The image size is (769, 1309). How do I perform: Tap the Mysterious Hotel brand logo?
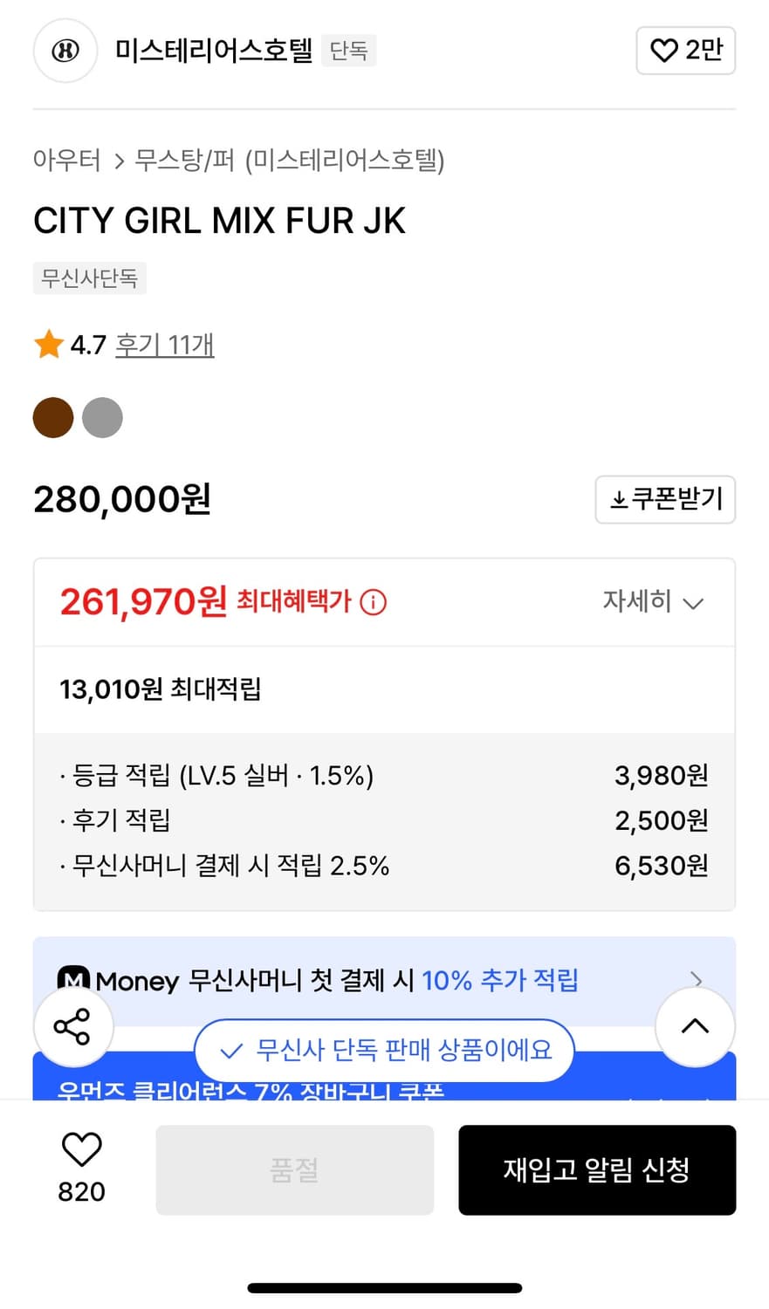(x=65, y=51)
